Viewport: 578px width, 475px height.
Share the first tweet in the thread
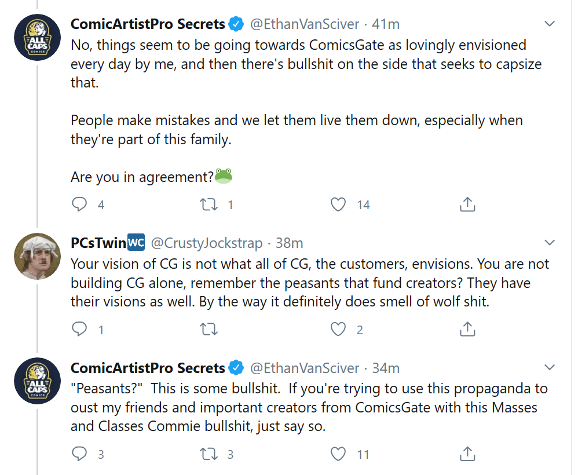(467, 204)
